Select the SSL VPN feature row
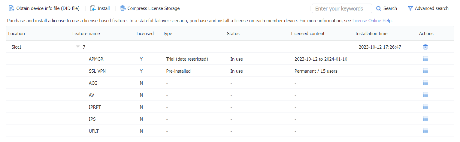Screen dimensions: 460x142 click(x=230, y=71)
